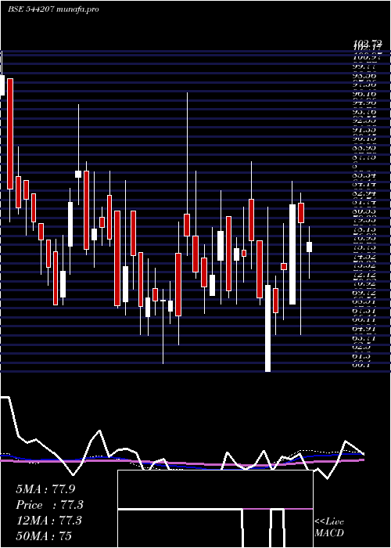This screenshot has width=391, height=548.
Task: Click the BSE 544207 munafa.pro chart title
Action: point(53,9)
